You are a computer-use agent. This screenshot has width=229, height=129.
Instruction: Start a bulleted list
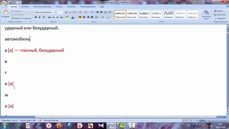click(80, 13)
